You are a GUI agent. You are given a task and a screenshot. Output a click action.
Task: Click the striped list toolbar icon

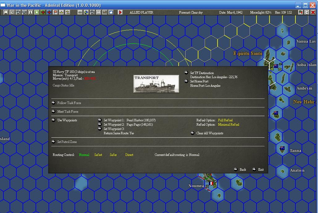(x=105, y=12)
